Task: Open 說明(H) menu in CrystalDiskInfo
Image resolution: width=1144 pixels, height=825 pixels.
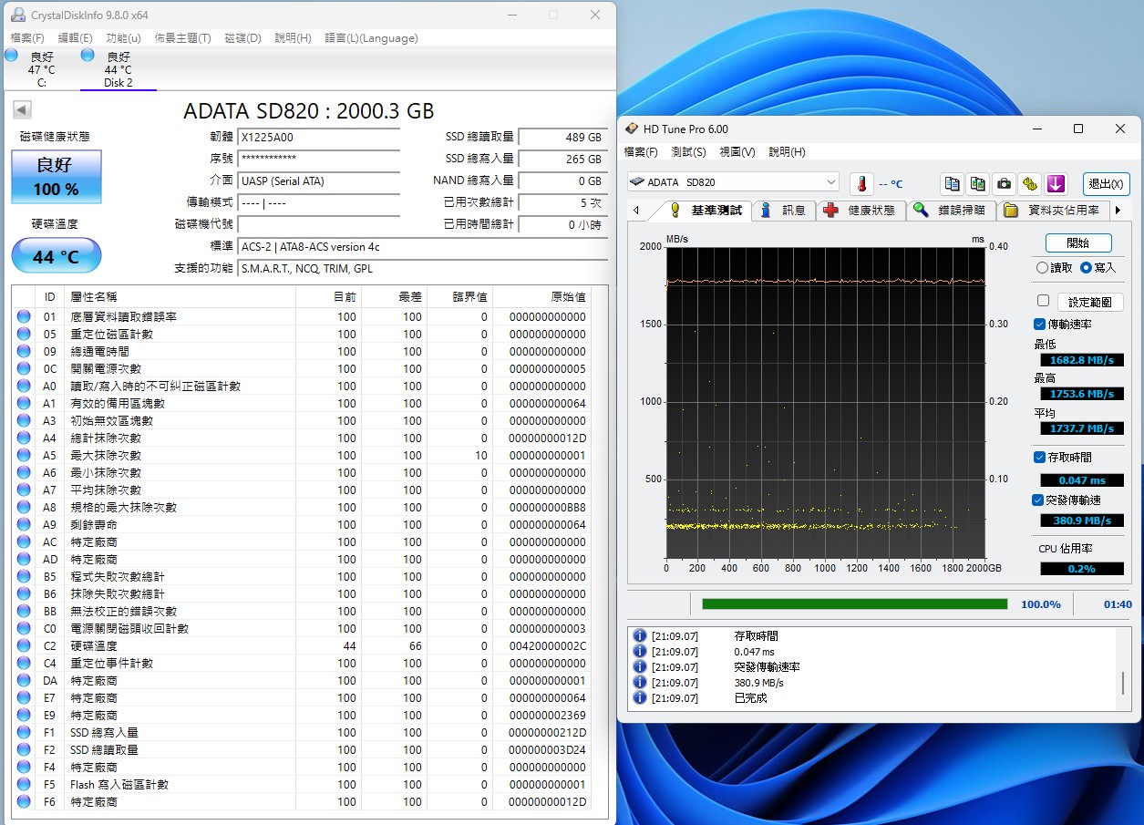Action: (293, 38)
